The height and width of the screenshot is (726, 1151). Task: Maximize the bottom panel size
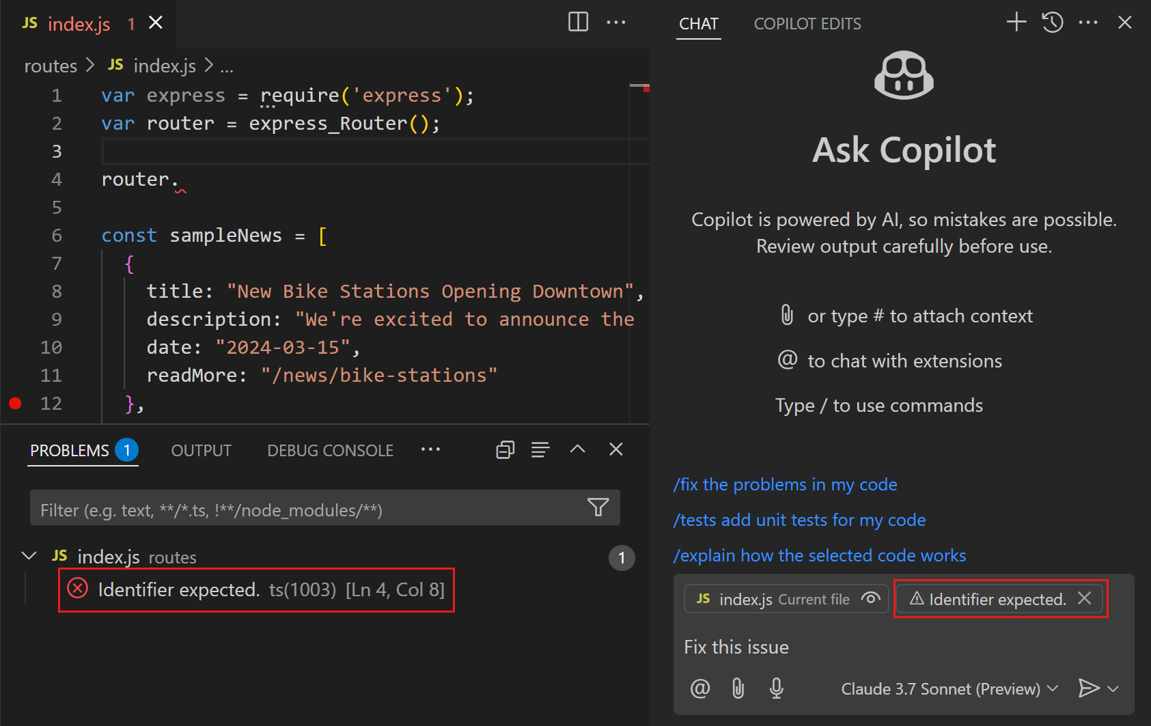pos(578,449)
